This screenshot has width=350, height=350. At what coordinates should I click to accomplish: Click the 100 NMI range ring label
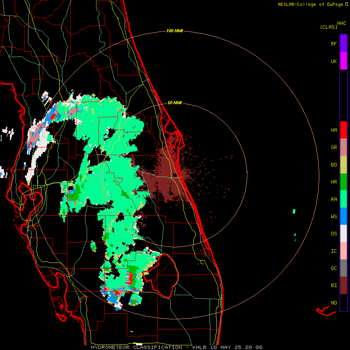point(175,31)
